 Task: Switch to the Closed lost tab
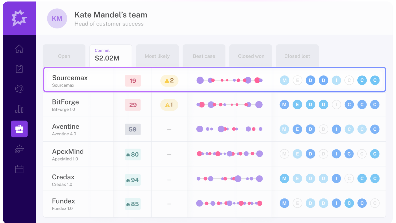point(297,56)
